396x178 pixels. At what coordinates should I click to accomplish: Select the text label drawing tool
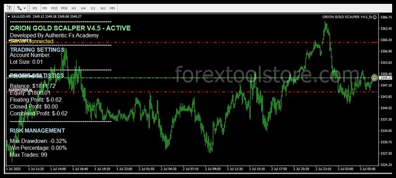pos(9,8)
